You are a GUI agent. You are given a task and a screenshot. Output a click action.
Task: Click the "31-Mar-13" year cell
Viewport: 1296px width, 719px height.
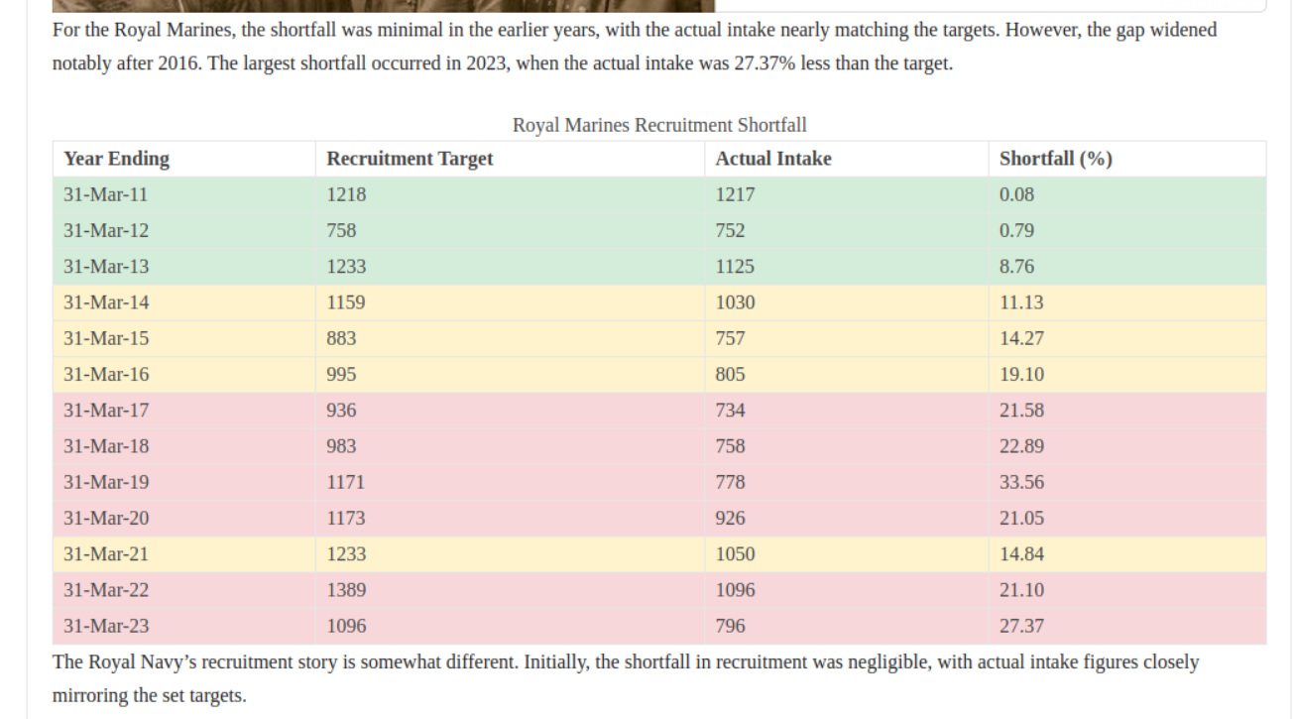[184, 267]
